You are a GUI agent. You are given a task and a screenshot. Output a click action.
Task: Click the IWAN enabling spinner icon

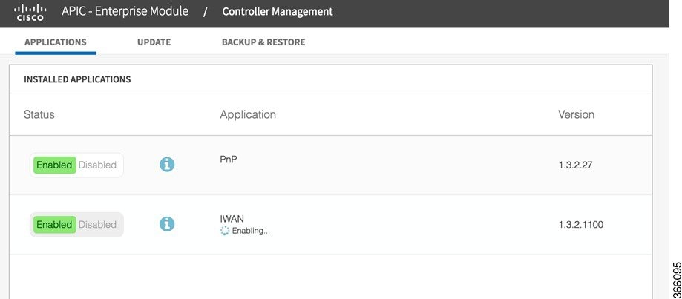pyautogui.click(x=225, y=231)
